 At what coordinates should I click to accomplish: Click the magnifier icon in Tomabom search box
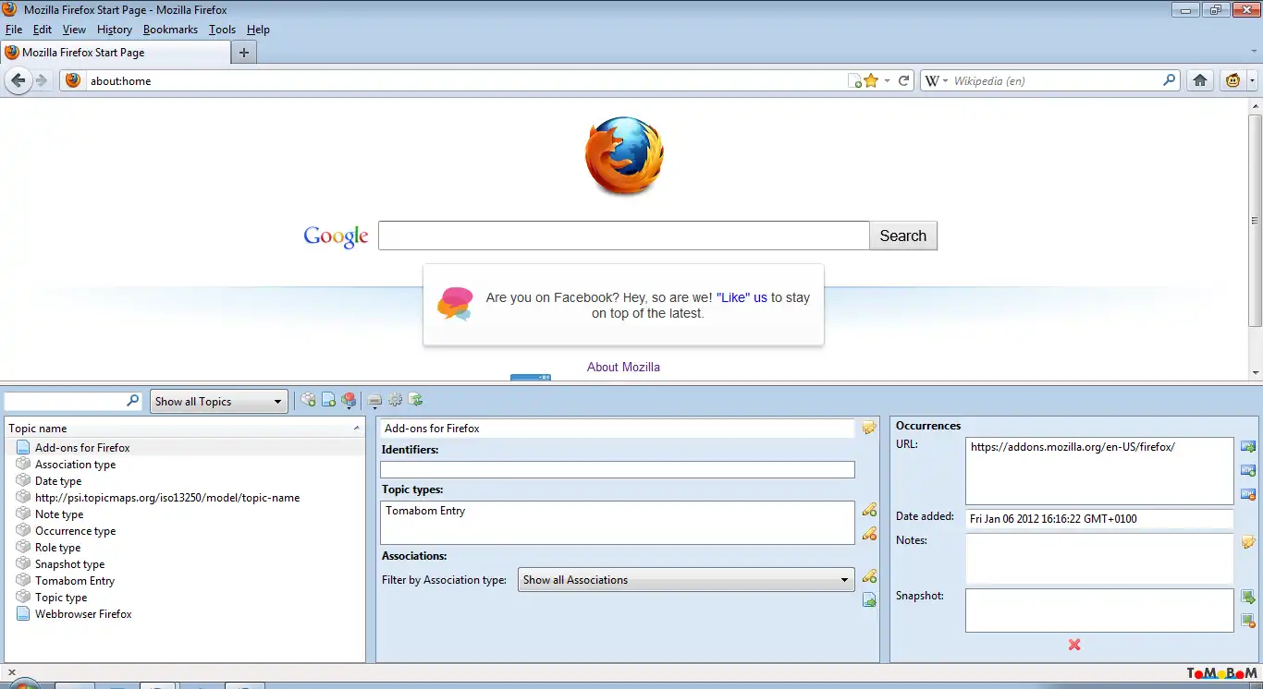click(133, 401)
